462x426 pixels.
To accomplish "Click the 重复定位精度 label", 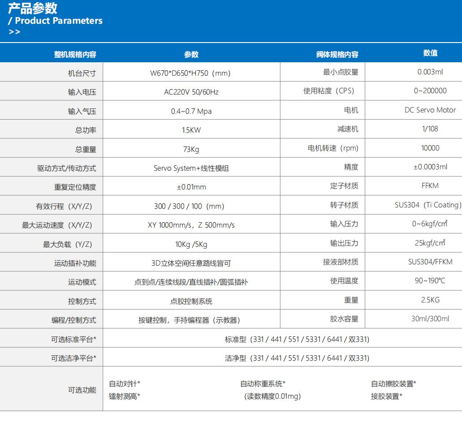I will pos(75,187).
